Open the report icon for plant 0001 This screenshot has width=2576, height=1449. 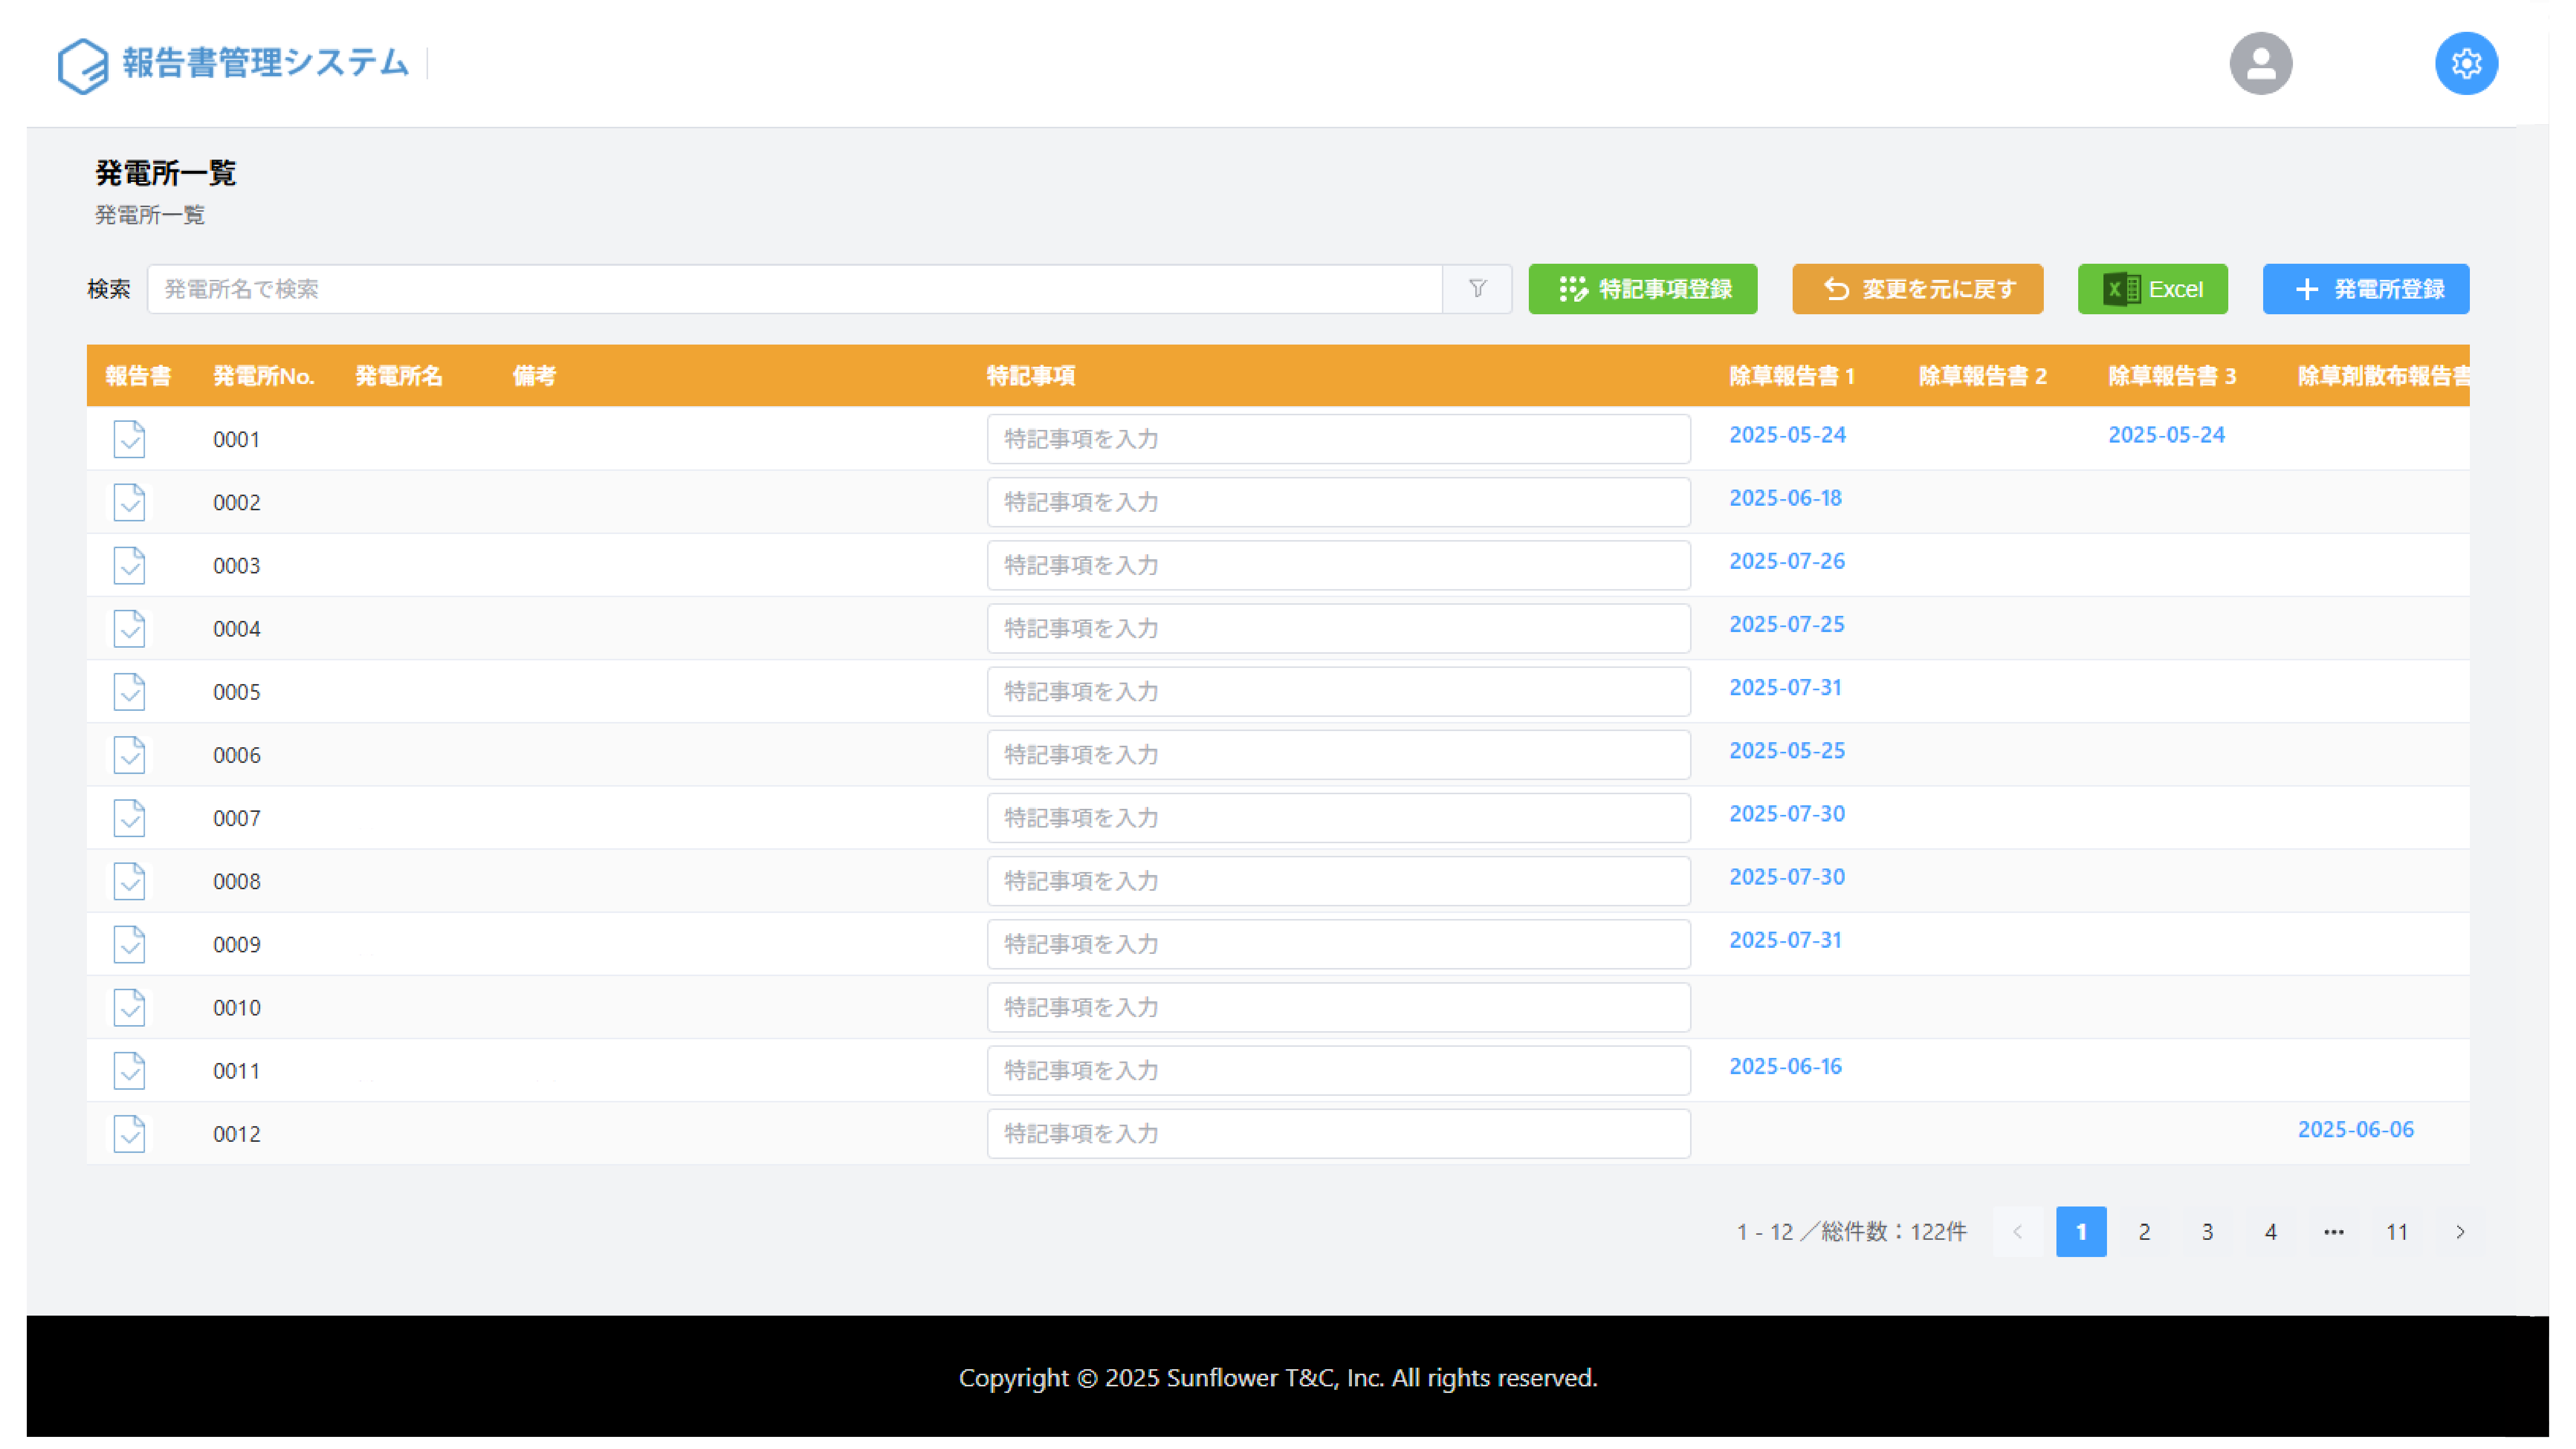coord(129,439)
